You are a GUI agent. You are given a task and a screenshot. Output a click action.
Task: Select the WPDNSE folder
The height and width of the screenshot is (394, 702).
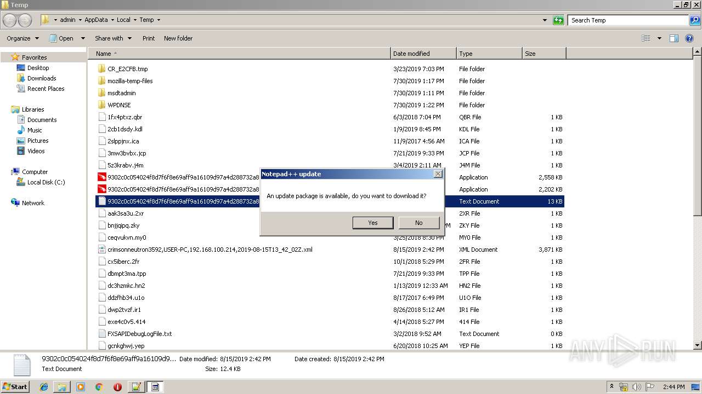click(119, 105)
